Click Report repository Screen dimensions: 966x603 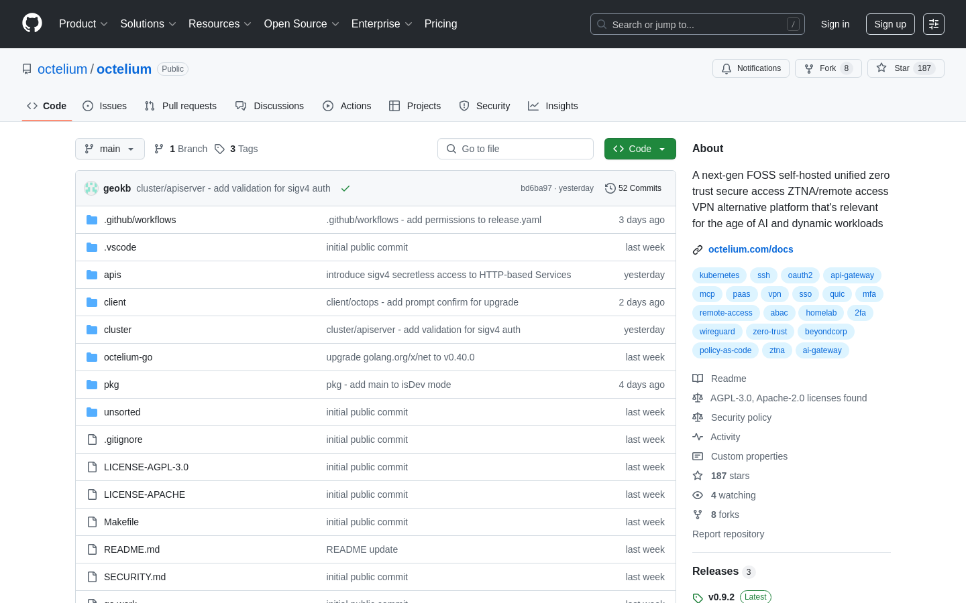[x=728, y=534]
